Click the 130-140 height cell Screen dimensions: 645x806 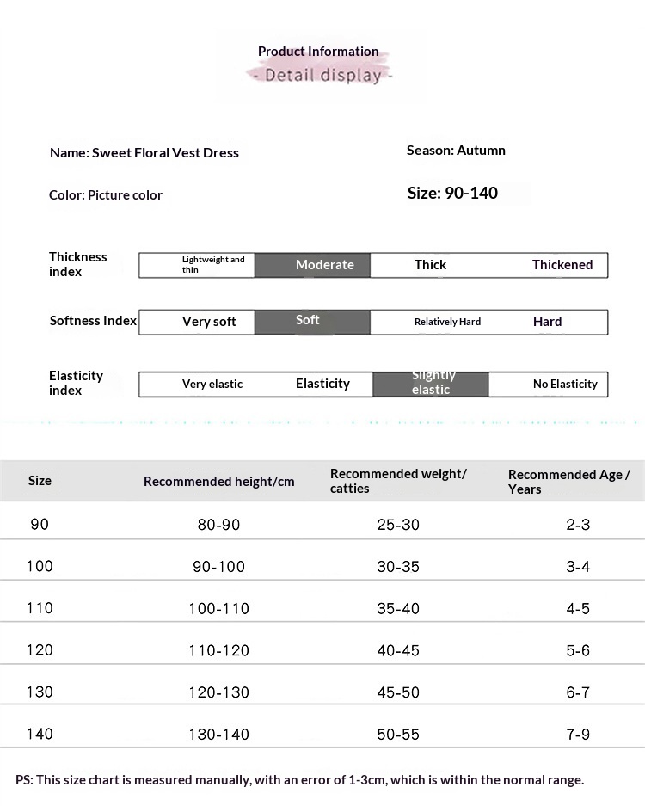[219, 734]
